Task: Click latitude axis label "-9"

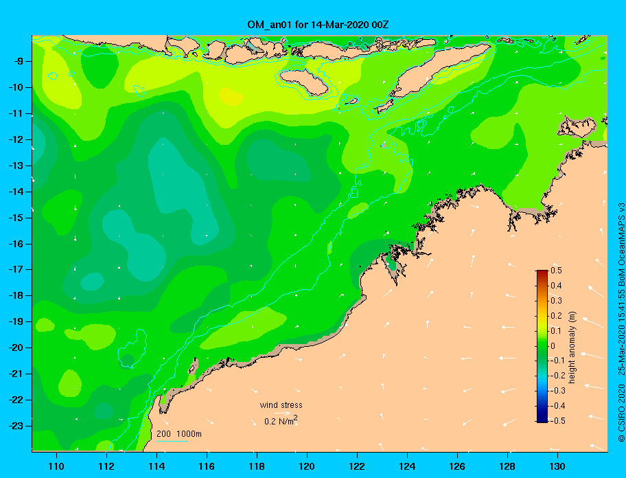Action: (18, 62)
